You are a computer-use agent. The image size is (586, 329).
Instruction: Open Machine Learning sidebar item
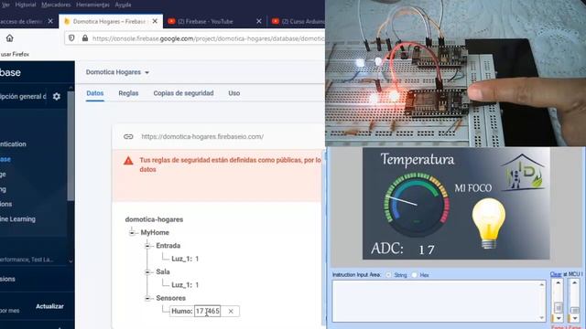[x=18, y=219]
